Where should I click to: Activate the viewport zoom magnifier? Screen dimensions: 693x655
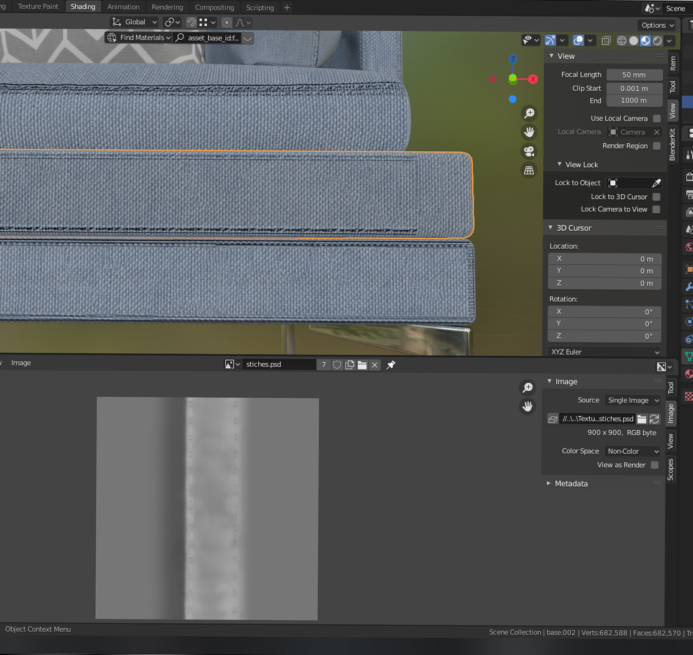tap(529, 113)
